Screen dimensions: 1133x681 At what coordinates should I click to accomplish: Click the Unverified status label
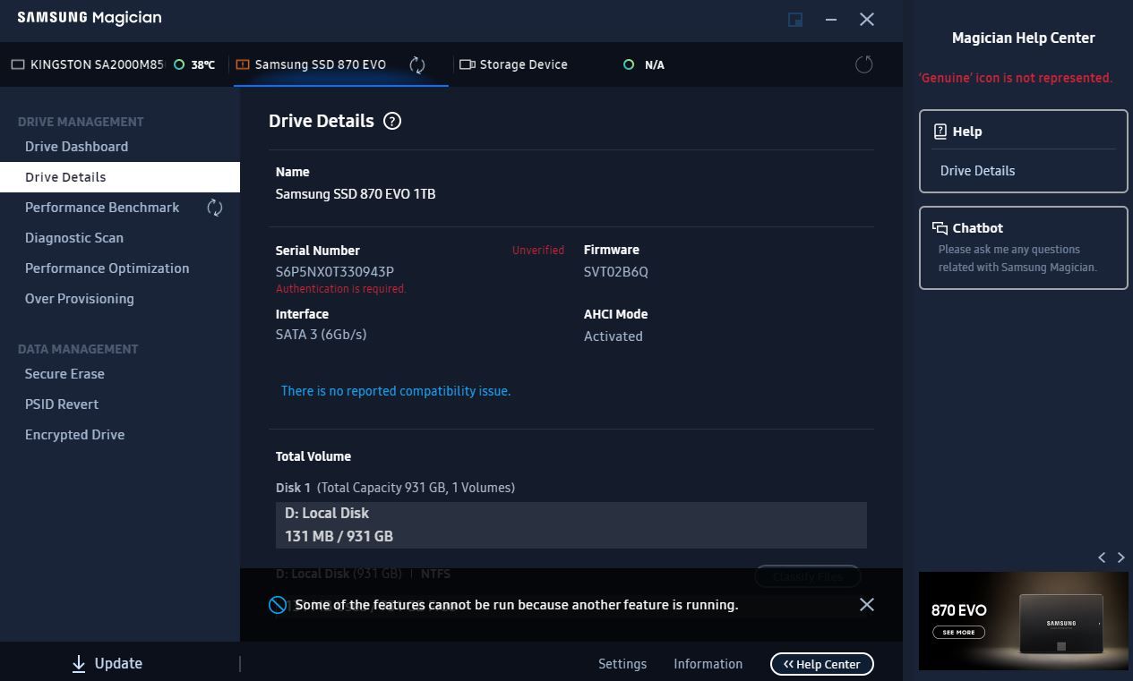pos(538,251)
